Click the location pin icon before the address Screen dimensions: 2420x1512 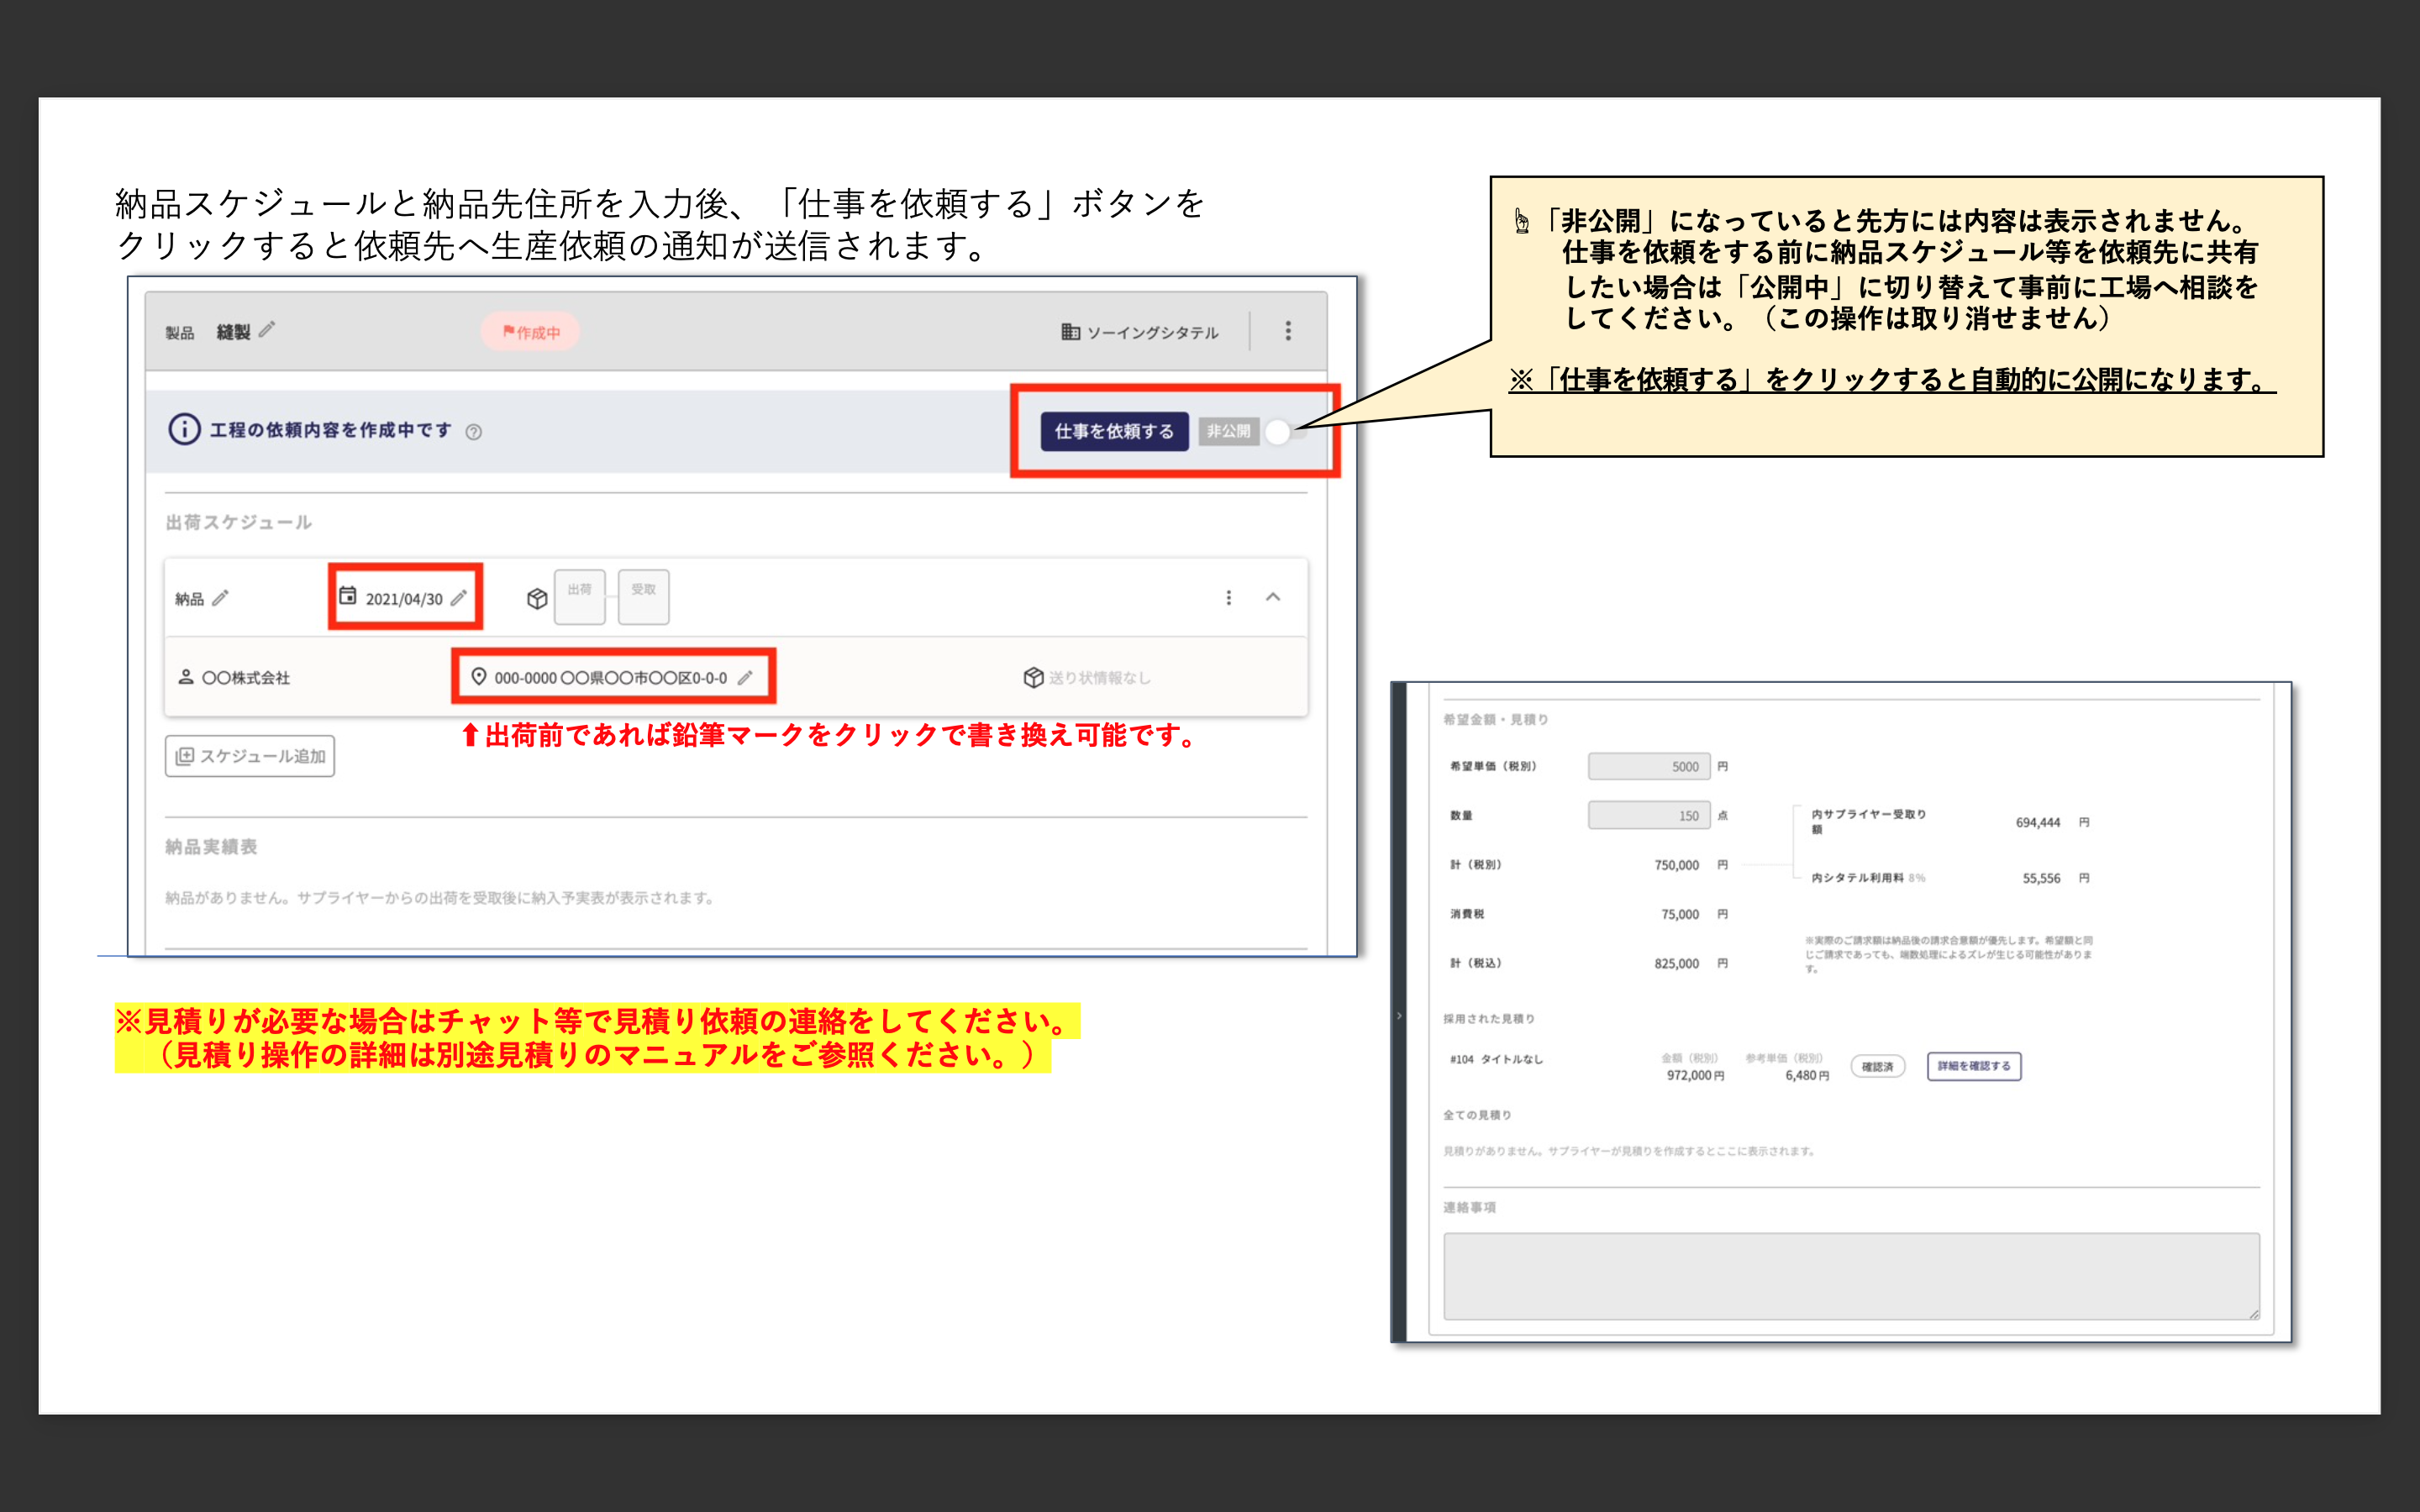click(479, 677)
